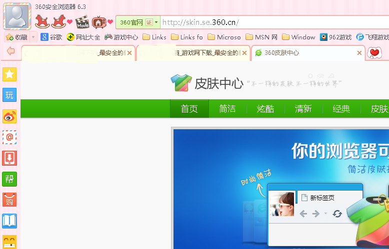Open the dropdown arrow next to 证 badge
This screenshot has height=249, width=389.
pyautogui.click(x=156, y=22)
